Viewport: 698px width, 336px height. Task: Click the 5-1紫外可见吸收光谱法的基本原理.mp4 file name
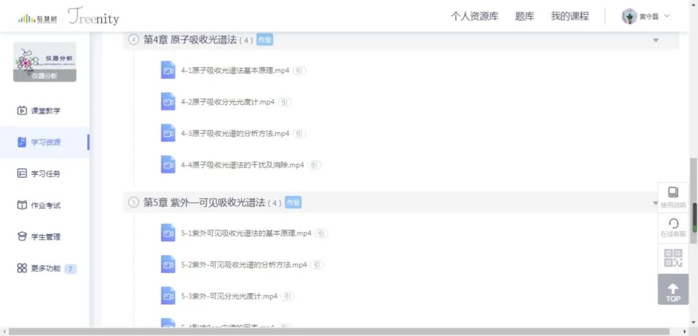(x=246, y=233)
